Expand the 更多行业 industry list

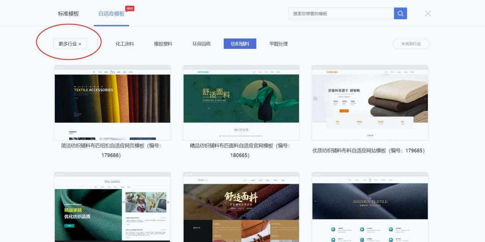coord(70,44)
